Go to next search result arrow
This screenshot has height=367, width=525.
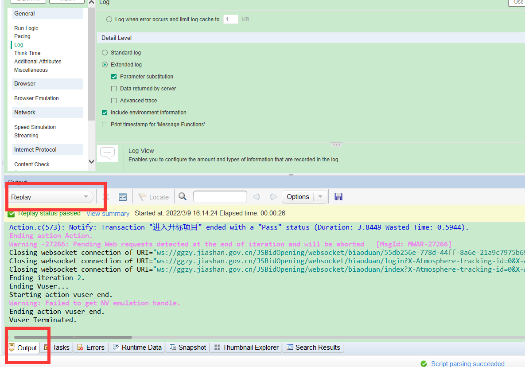pyautogui.click(x=273, y=196)
